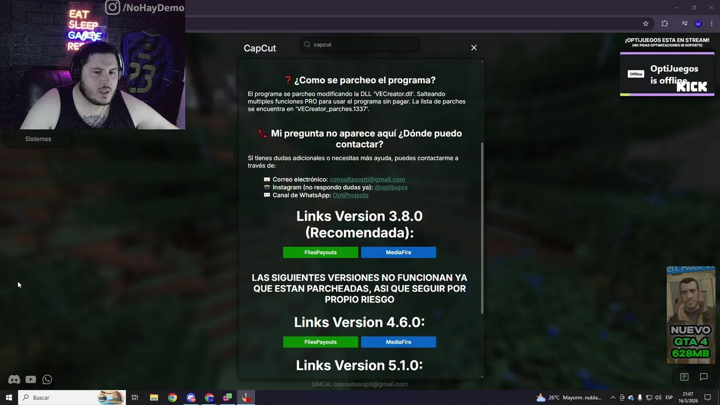Expand the hidden system tray icons chevron
The height and width of the screenshot is (405, 720).
tap(613, 398)
